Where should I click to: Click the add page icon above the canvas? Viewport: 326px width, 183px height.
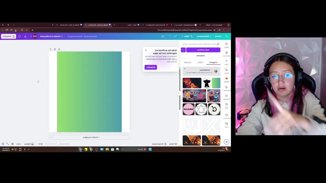coord(50,49)
